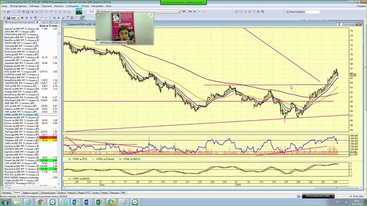Switch to the Рынок tab
Viewport: 367px width, 206px height.
click(x=17, y=193)
